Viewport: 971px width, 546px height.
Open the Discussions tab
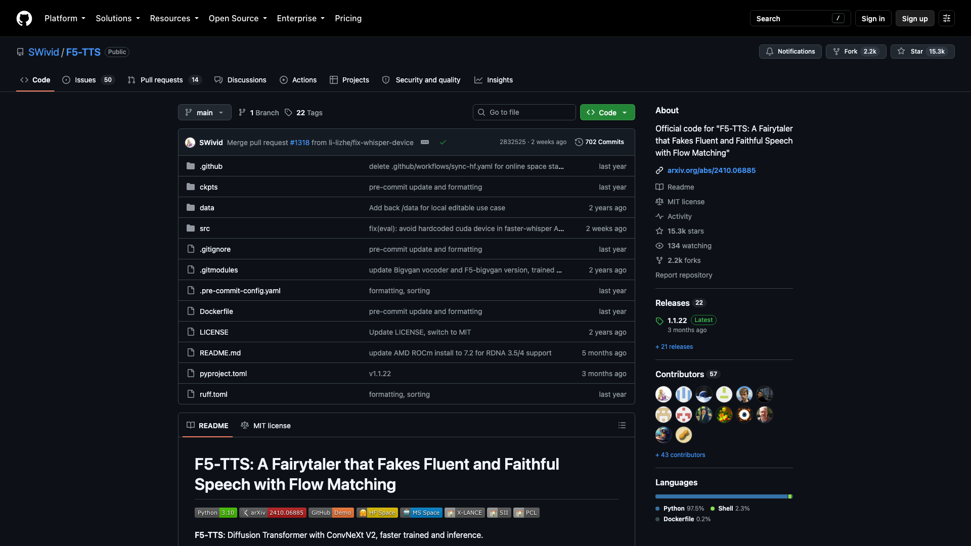click(x=240, y=80)
